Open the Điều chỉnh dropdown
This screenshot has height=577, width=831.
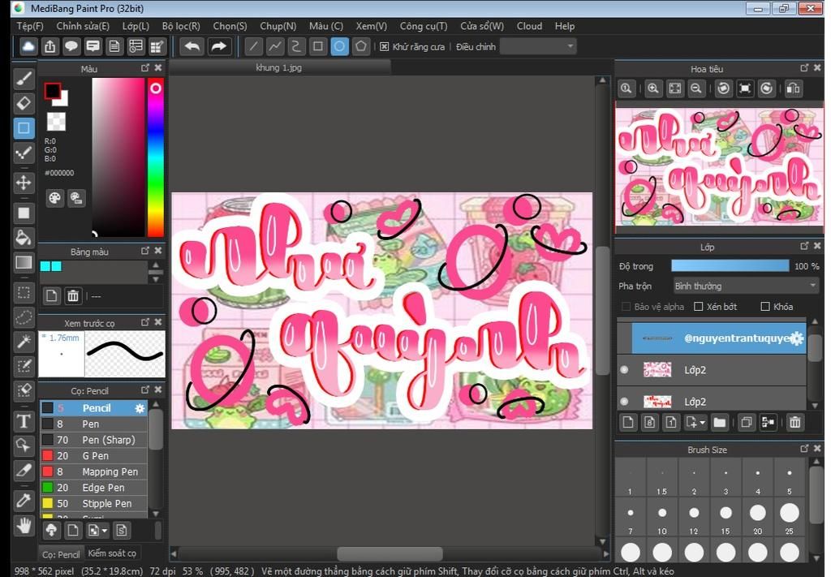[x=539, y=46]
